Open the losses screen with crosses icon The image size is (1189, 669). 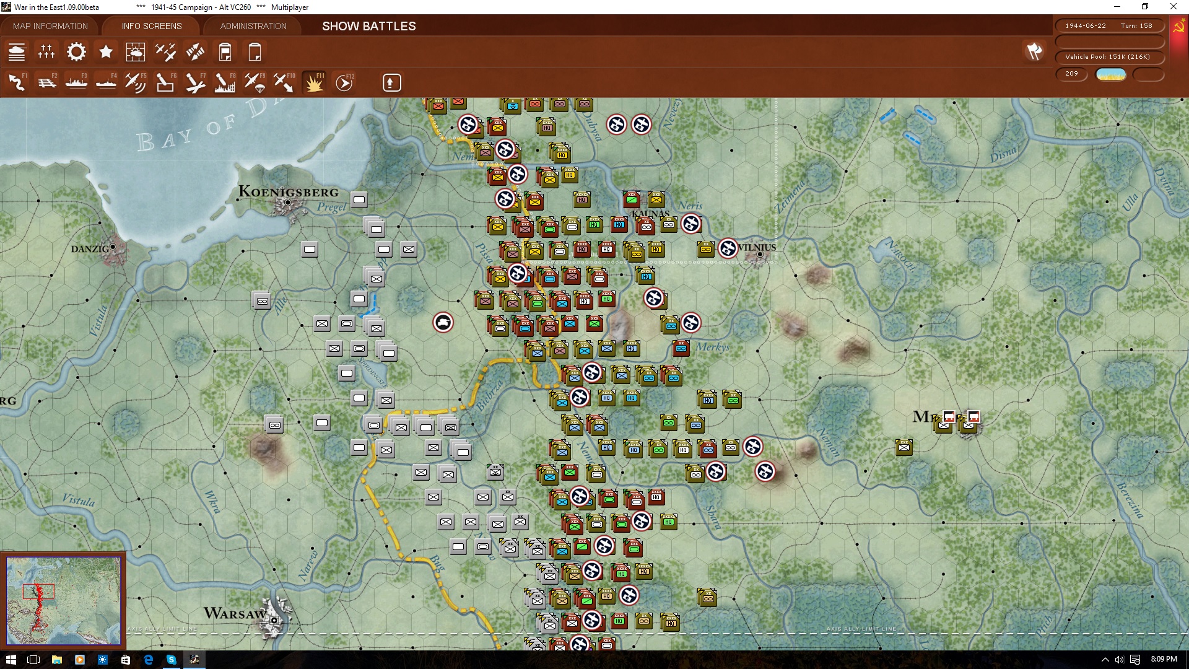click(46, 52)
